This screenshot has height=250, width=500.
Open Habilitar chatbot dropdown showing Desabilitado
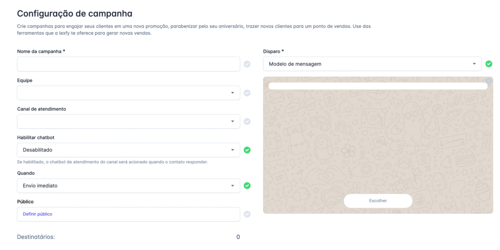click(x=128, y=150)
